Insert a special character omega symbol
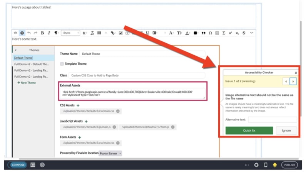Screen dimensions: 308x174 210,33
